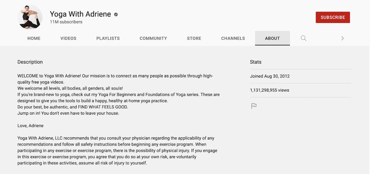View the Channels tab
The image size is (370, 174).
(x=233, y=38)
